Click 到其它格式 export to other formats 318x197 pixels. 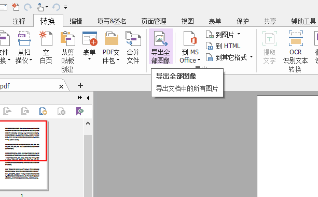coord(226,57)
